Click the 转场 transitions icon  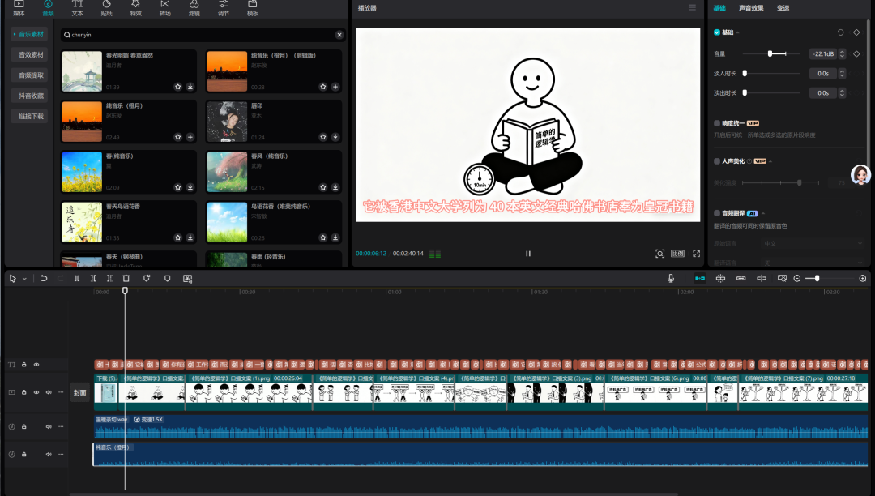(164, 8)
